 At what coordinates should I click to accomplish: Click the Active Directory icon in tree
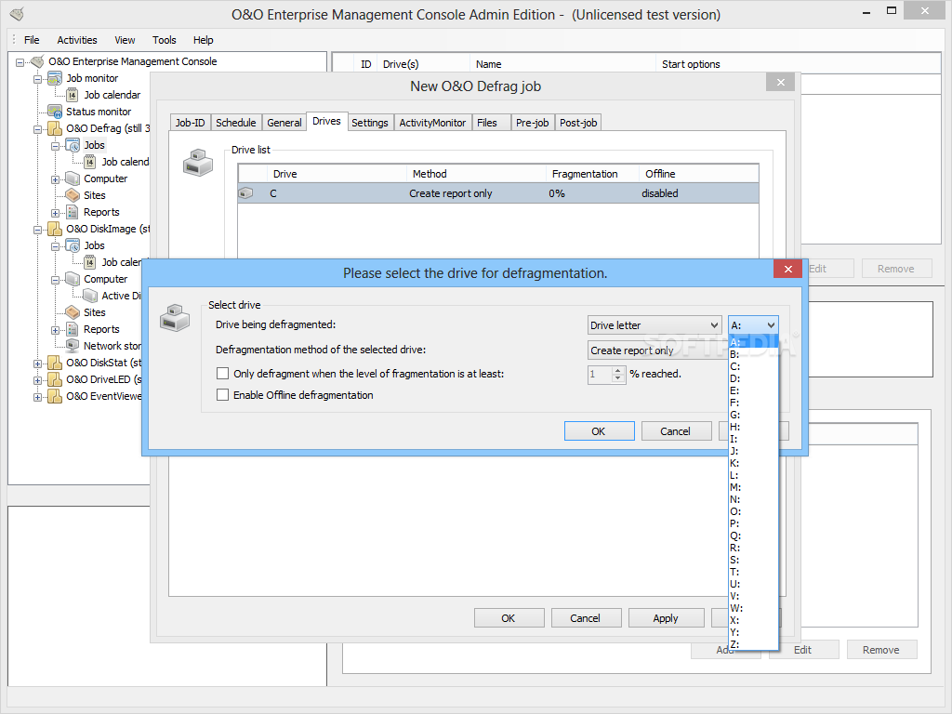tap(90, 296)
